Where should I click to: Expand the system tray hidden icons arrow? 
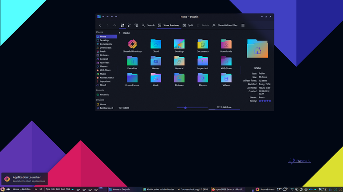coord(315,189)
